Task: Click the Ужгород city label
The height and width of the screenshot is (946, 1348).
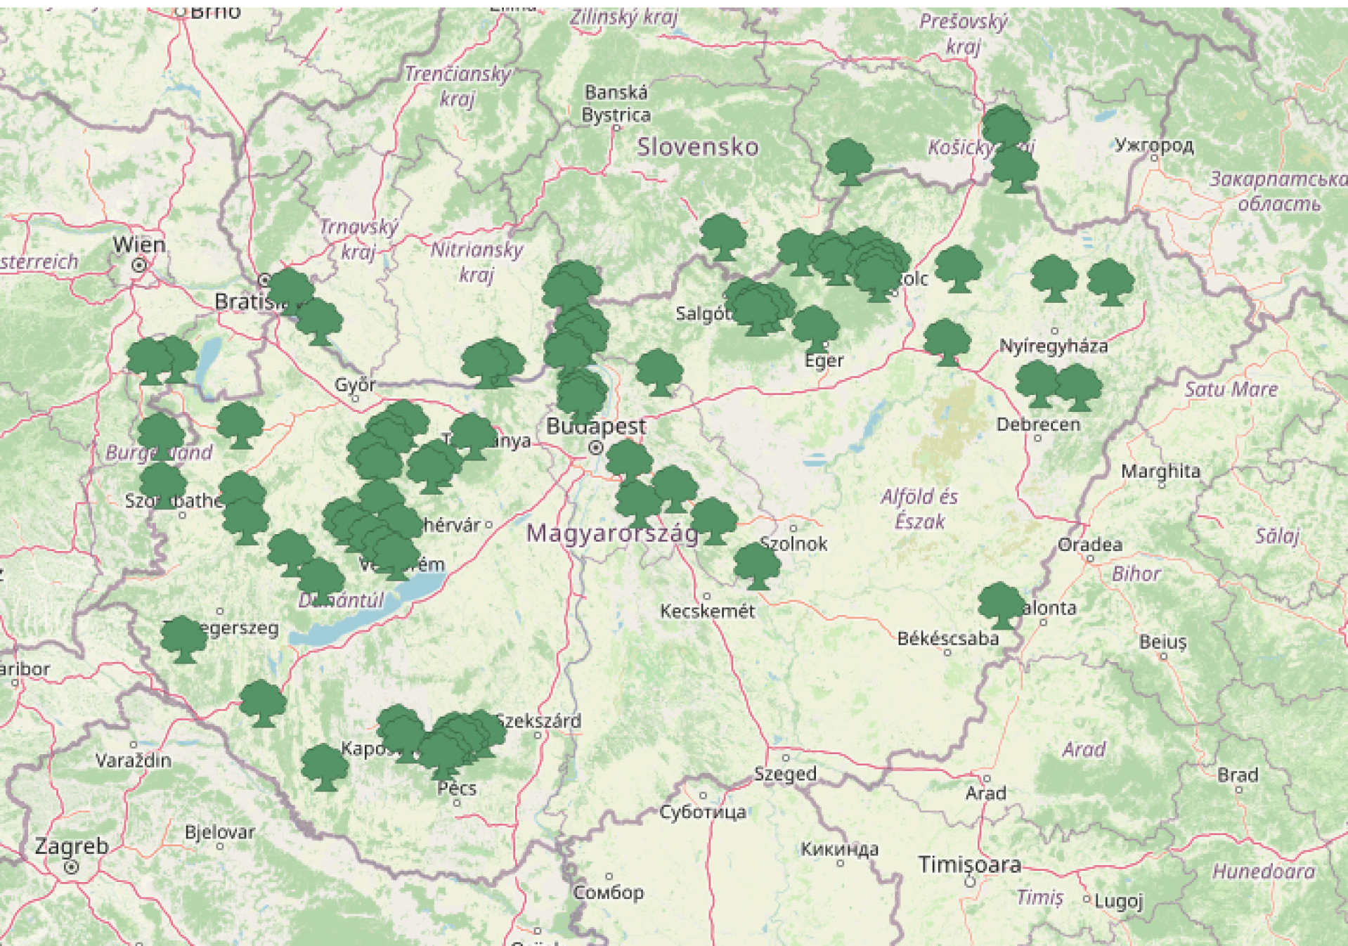Action: click(x=1154, y=145)
